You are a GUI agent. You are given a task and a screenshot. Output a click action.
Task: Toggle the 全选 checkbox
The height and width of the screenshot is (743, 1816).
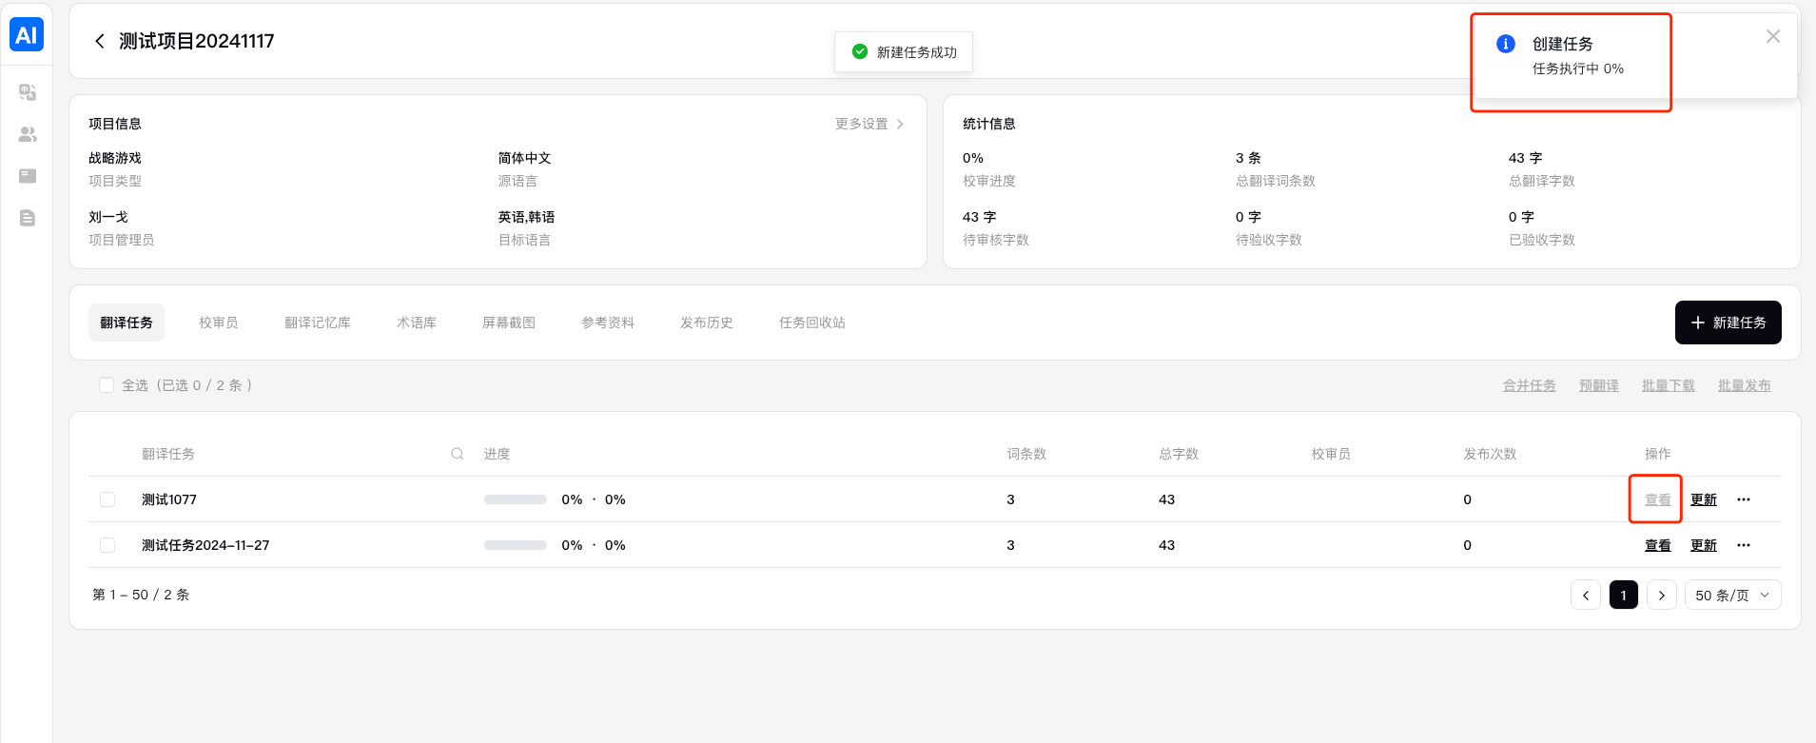pos(107,385)
